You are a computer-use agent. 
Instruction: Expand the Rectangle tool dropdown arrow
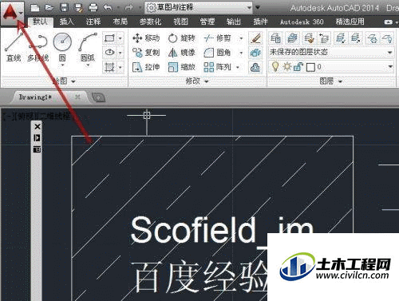[120, 38]
